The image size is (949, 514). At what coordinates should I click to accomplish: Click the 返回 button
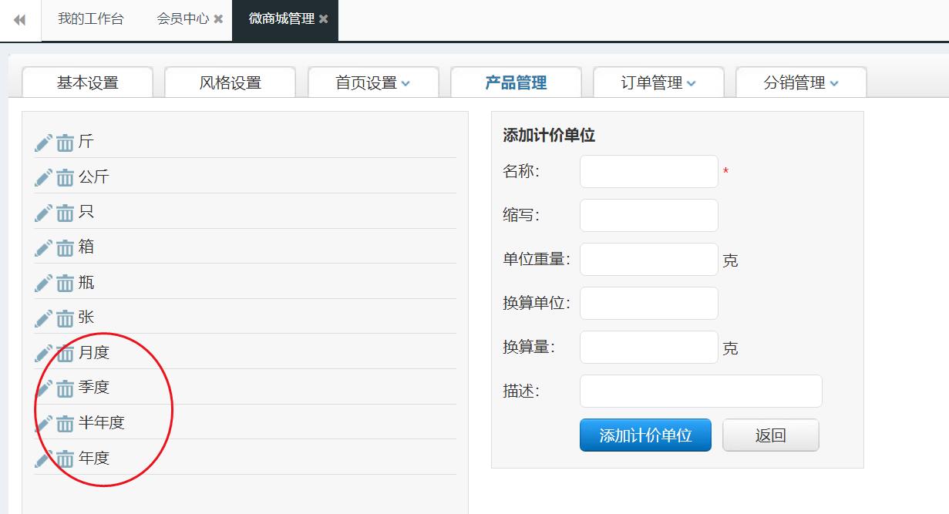[x=771, y=435]
